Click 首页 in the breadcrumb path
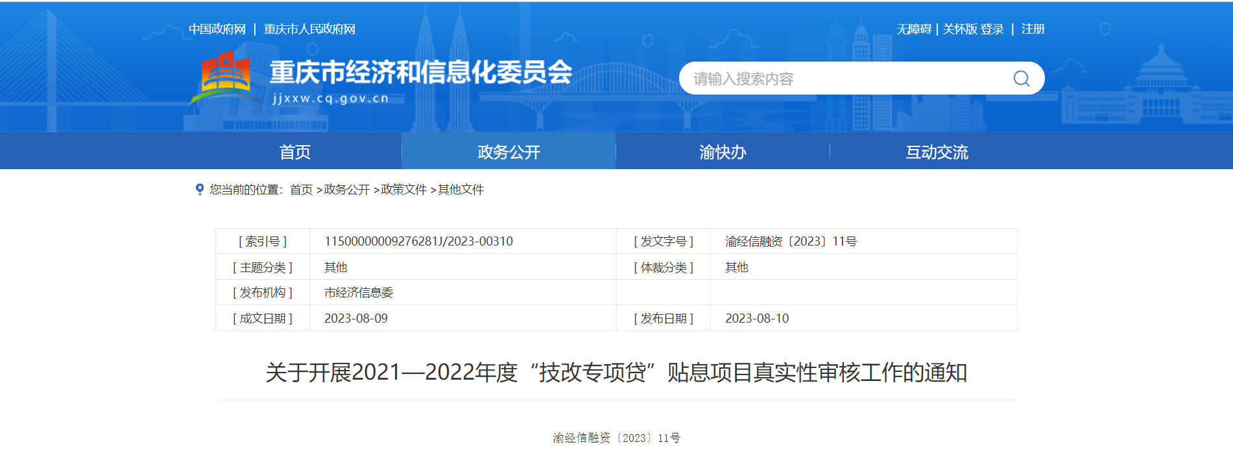This screenshot has height=449, width=1233. pos(301,189)
